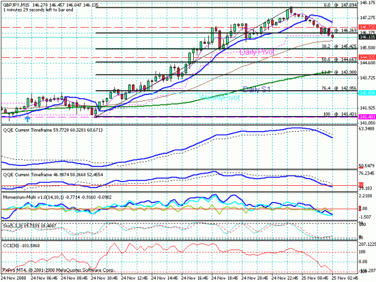Image resolution: width=376 pixels, height=282 pixels.
Task: Select the Fibonacci anchor square at swing low
Action: 96,117
